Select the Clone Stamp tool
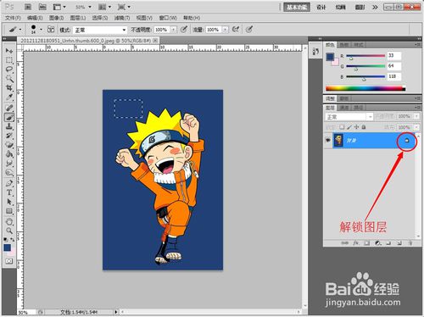This screenshot has height=317, width=424. (x=9, y=126)
